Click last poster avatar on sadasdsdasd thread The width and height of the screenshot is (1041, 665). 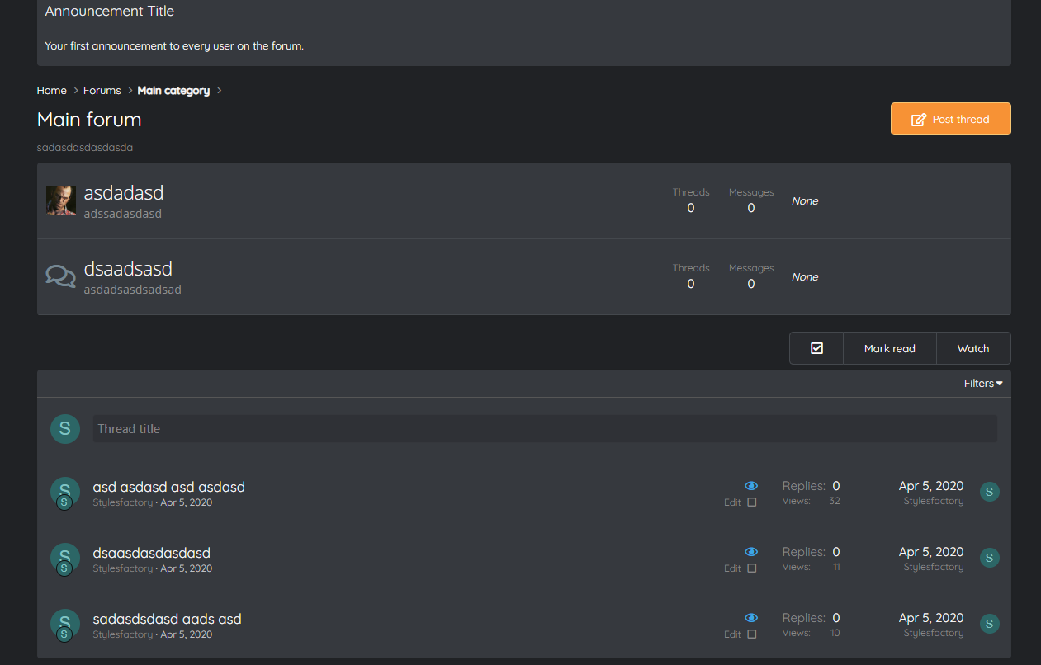990,624
